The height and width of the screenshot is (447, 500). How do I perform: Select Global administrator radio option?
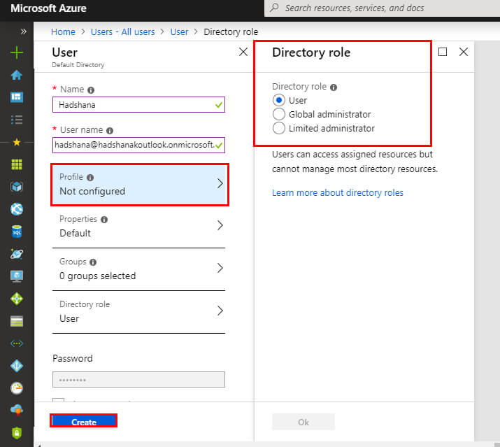[279, 114]
